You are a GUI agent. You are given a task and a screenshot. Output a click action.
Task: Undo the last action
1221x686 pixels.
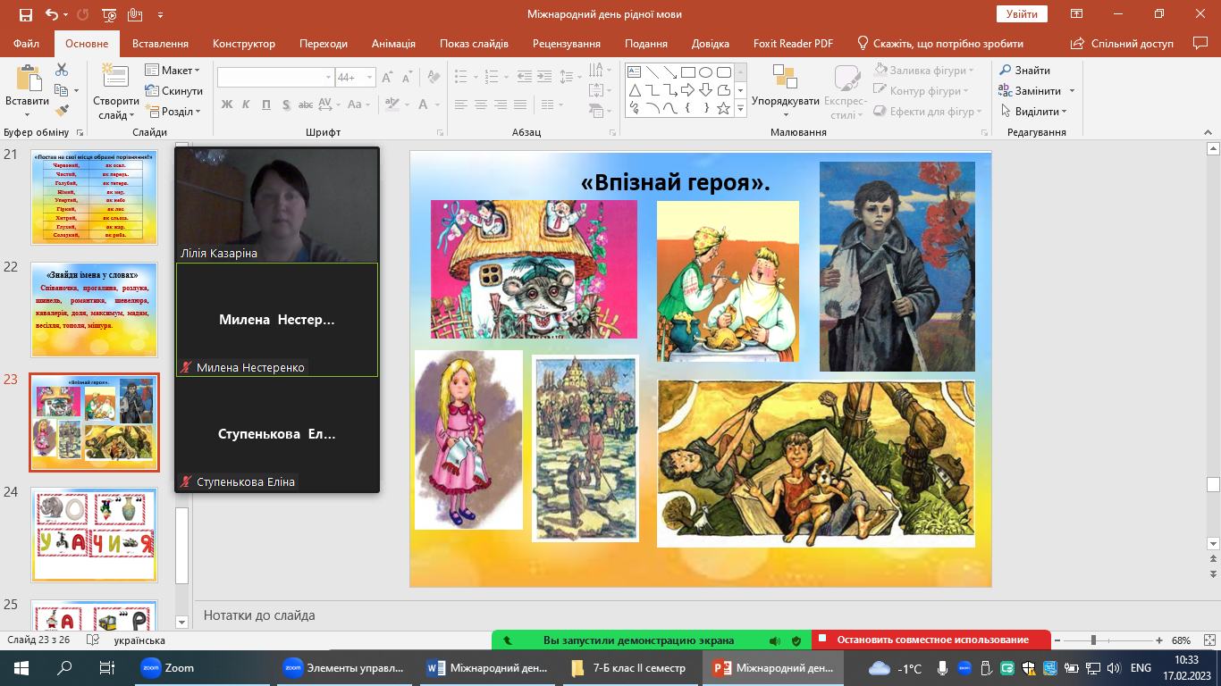51,15
